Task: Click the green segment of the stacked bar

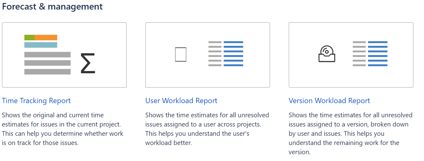Action: [x=29, y=38]
